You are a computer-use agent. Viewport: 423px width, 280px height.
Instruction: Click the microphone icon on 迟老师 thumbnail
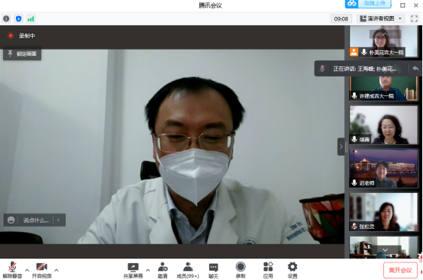(x=354, y=182)
